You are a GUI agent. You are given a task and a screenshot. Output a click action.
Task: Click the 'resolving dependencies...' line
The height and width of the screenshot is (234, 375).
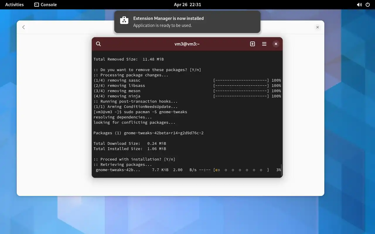pos(123,117)
